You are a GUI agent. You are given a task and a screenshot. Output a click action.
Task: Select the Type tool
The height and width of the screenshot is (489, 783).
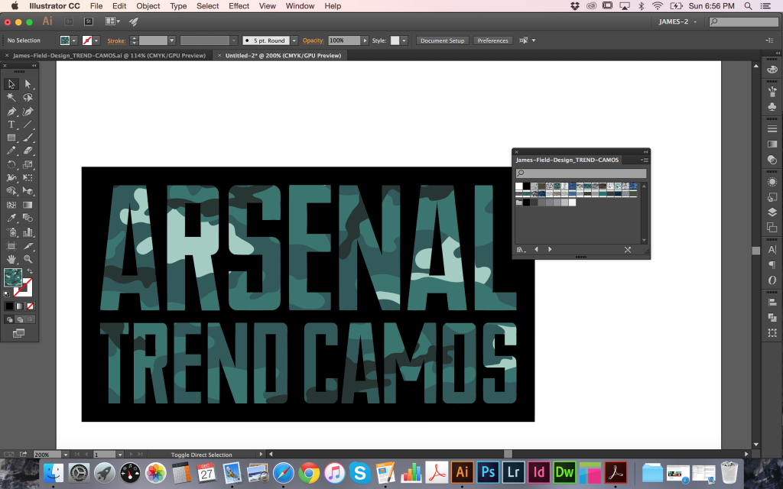tap(11, 125)
